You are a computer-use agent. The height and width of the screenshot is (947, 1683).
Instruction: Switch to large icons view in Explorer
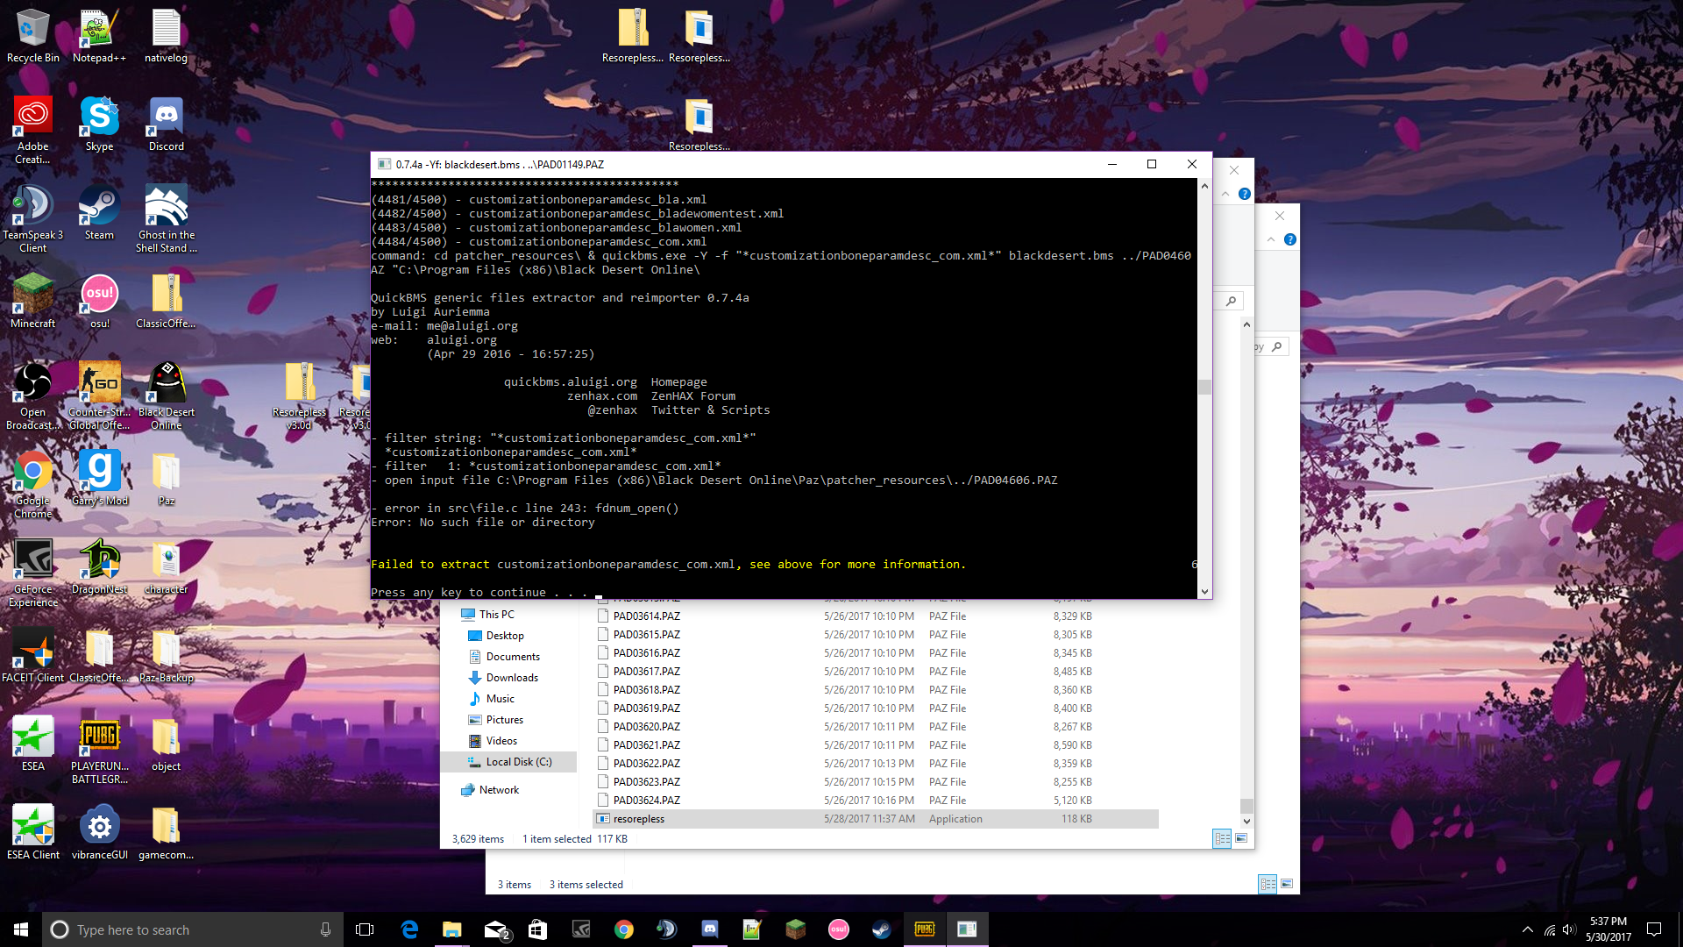point(1241,839)
